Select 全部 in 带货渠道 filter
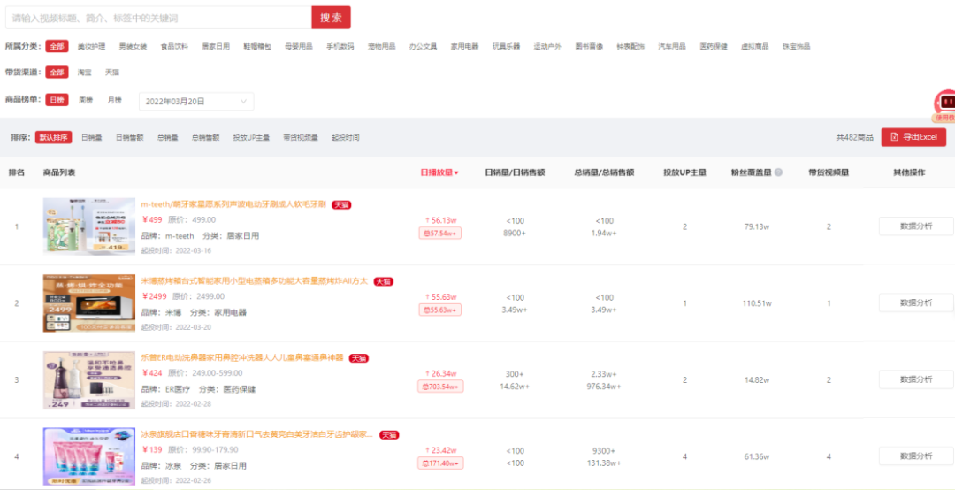Screen dimensions: 955x490 pyautogui.click(x=57, y=72)
